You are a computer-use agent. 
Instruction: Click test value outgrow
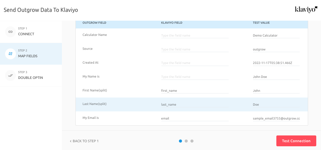[x=276, y=49]
